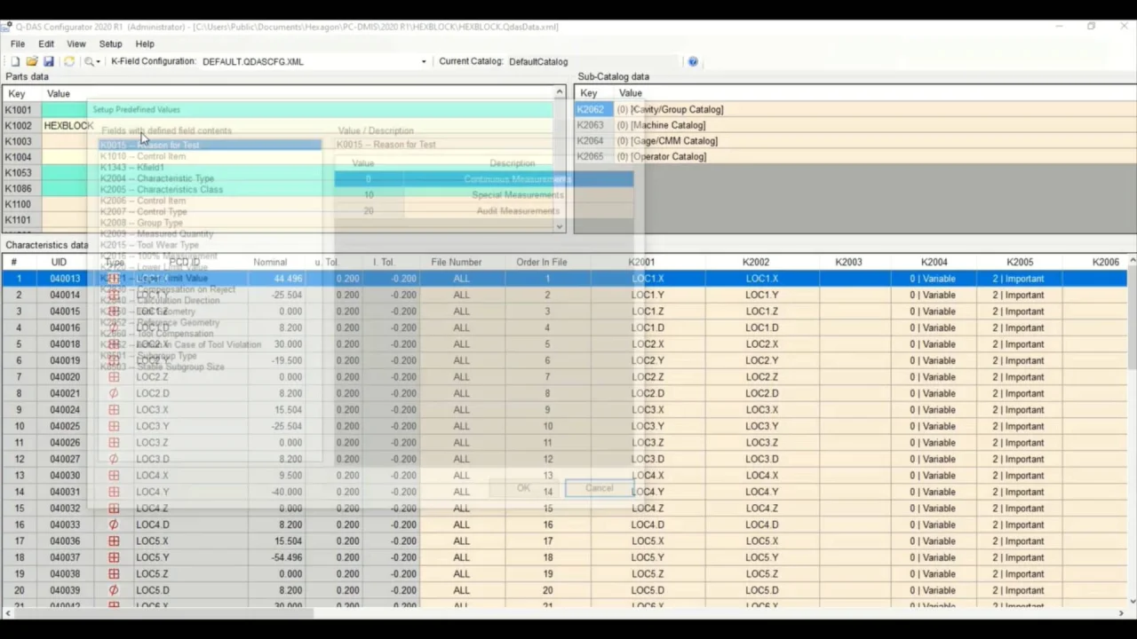Screen dimensions: 1137x639
Task: Click row number 20 in Characteristics table
Action: pyautogui.click(x=19, y=590)
